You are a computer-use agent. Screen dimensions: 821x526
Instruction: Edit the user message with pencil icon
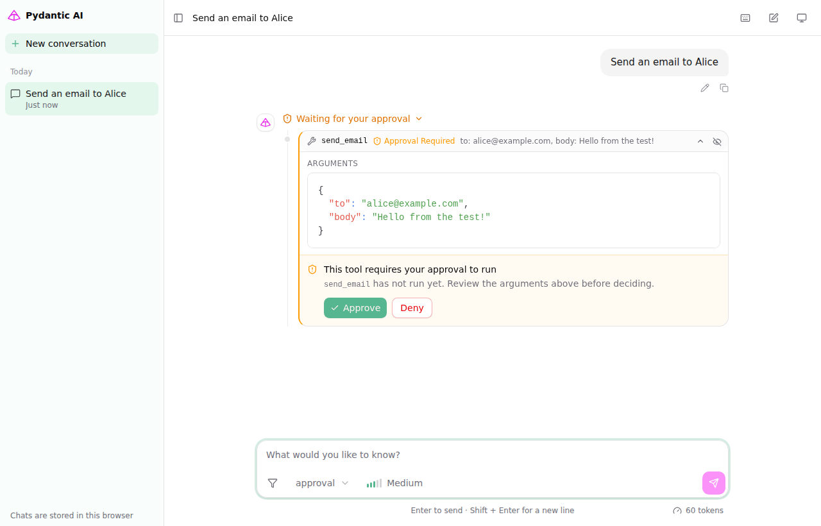[705, 88]
